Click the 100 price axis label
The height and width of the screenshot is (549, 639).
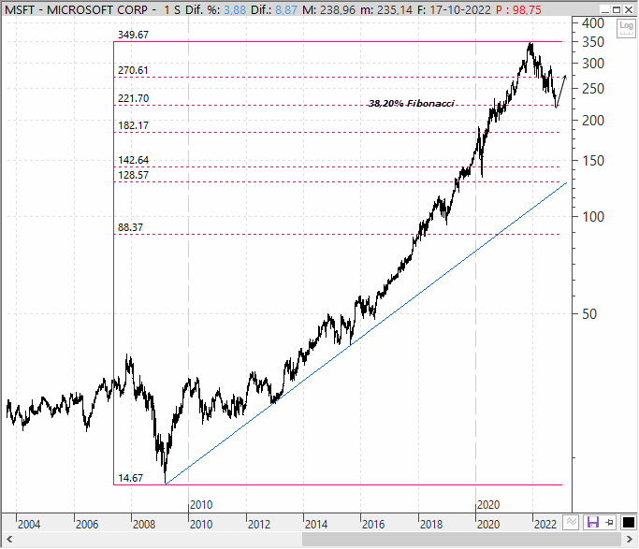click(593, 217)
